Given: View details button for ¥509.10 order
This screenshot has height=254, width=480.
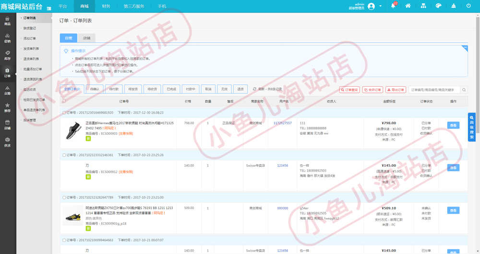Looking at the screenshot, I should [x=453, y=210].
